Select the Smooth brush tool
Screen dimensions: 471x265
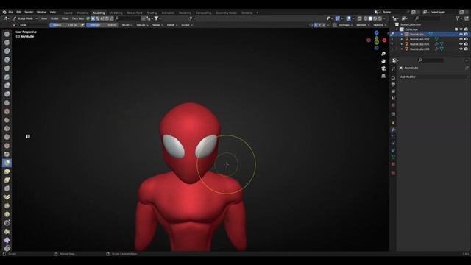pos(7,111)
